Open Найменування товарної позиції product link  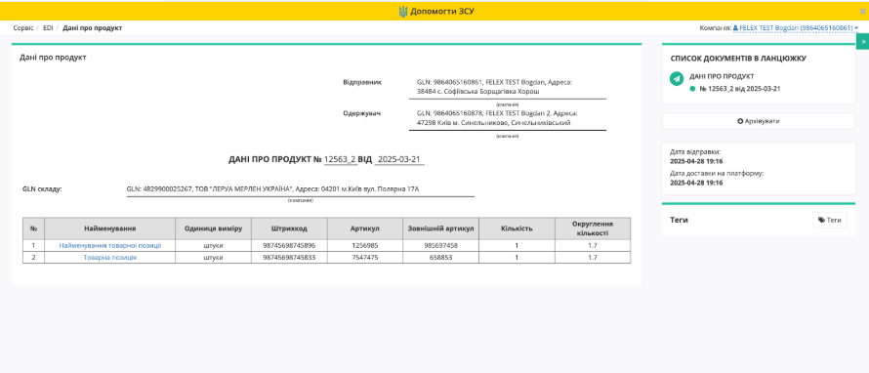[x=109, y=245]
